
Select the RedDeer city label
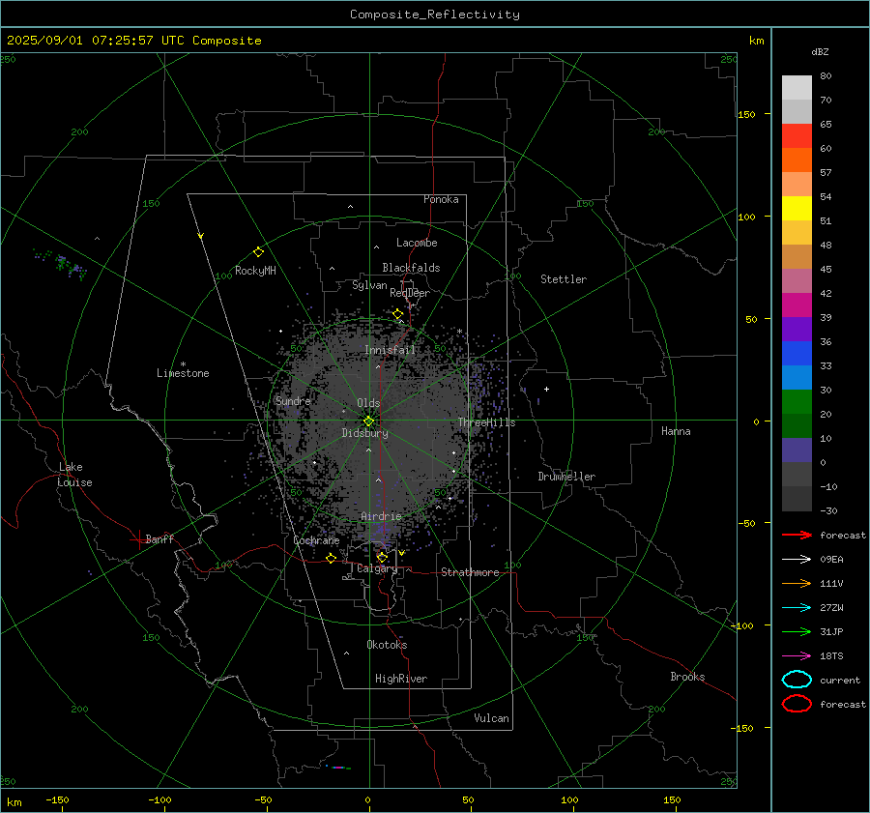click(410, 293)
